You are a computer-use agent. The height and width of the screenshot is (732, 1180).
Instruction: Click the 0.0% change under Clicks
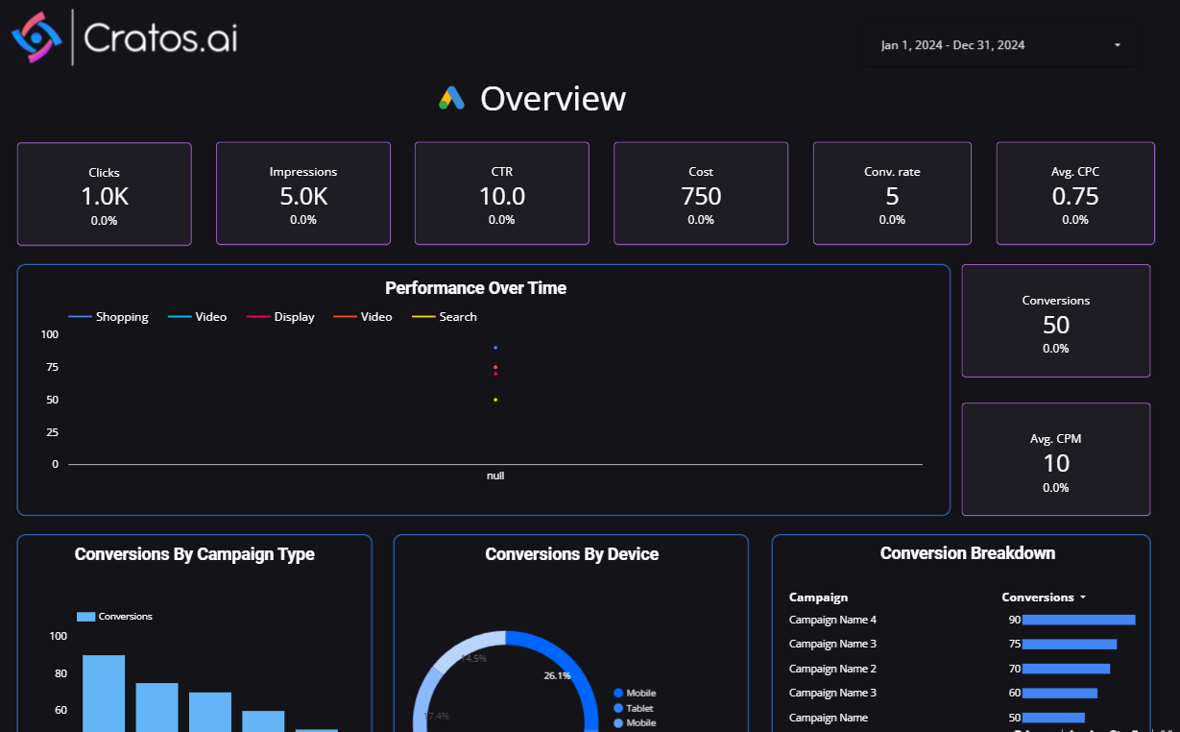104,221
